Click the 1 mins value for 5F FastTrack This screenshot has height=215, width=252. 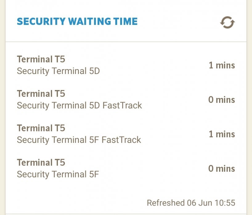[222, 134]
